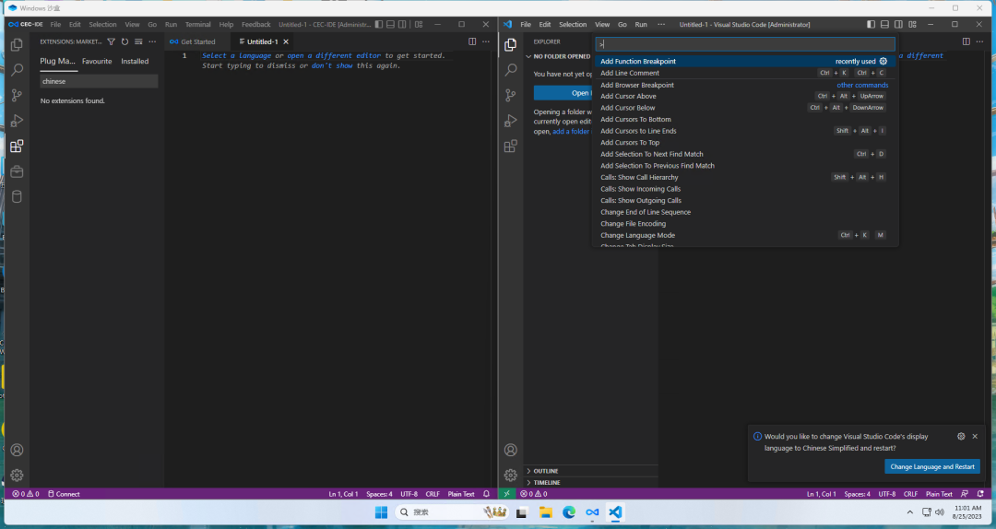
Task: Open Manage gear in CEC-IDE activity bar
Action: [x=18, y=475]
